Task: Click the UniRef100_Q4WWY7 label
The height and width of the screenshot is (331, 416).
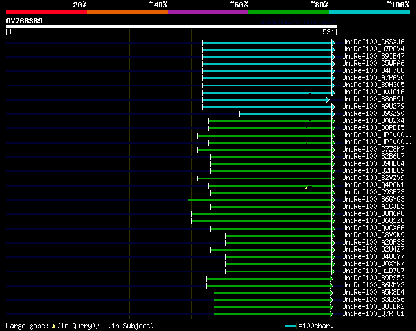Action: [373, 257]
